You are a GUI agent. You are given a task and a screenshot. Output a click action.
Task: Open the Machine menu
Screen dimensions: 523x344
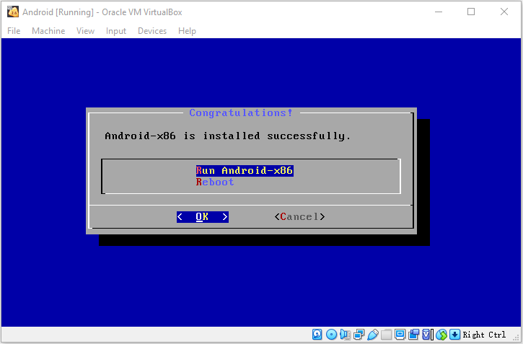[48, 31]
